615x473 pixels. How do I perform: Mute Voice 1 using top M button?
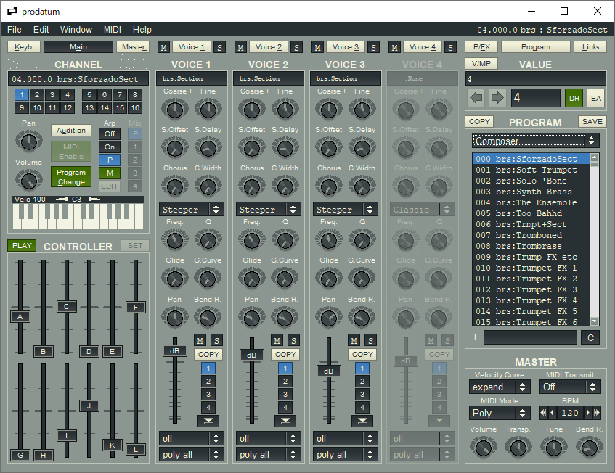point(164,47)
